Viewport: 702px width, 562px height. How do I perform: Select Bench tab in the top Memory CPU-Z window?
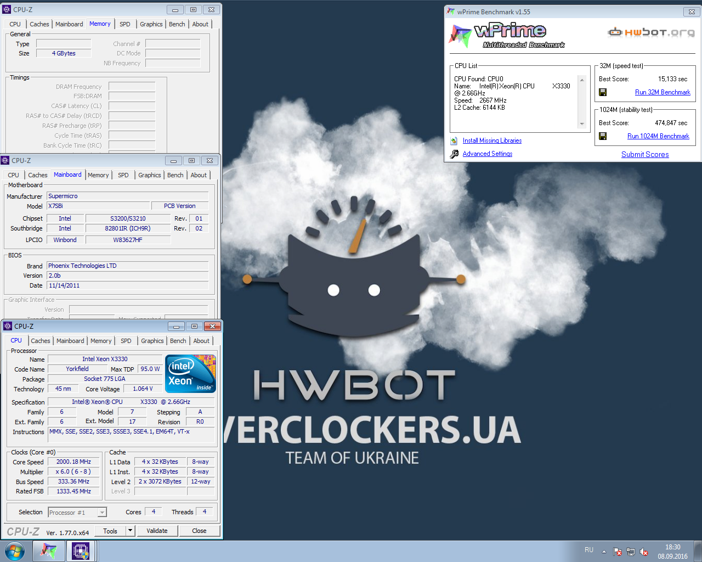tap(177, 24)
